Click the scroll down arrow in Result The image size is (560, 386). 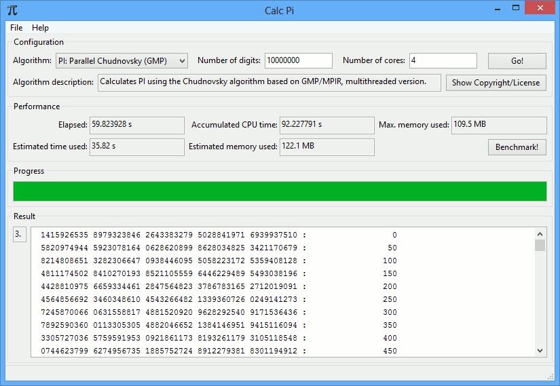pyautogui.click(x=540, y=351)
